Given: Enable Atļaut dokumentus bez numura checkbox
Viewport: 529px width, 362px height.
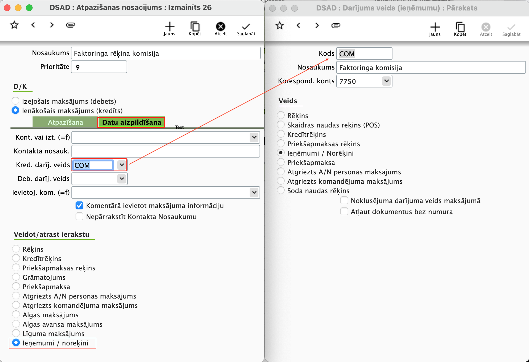Looking at the screenshot, I should point(344,211).
